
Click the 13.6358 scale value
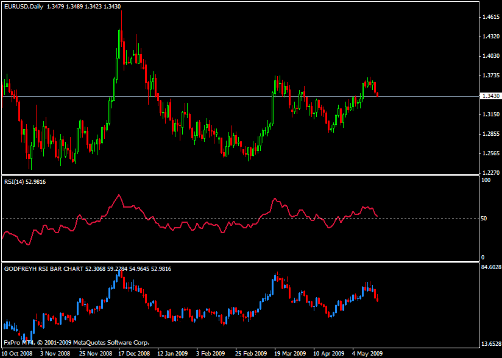click(490, 344)
